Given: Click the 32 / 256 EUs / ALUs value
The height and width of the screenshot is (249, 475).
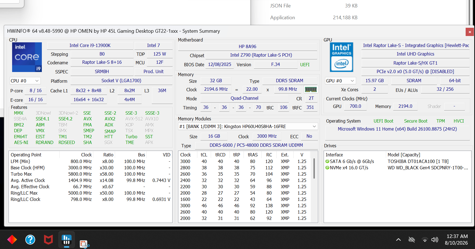Looking at the screenshot, I should 445,89.
